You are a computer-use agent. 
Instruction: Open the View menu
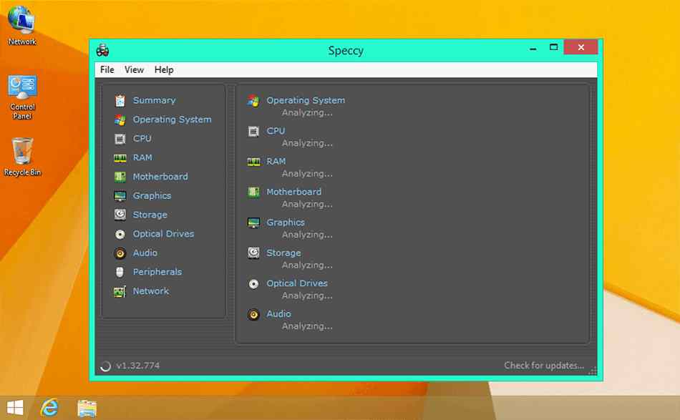(134, 69)
